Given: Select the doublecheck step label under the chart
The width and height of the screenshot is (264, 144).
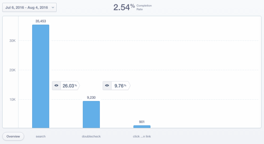Looking at the screenshot, I should pos(91,137).
